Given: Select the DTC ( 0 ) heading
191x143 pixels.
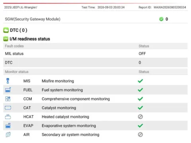Looking at the screenshot, I should click(19, 30).
